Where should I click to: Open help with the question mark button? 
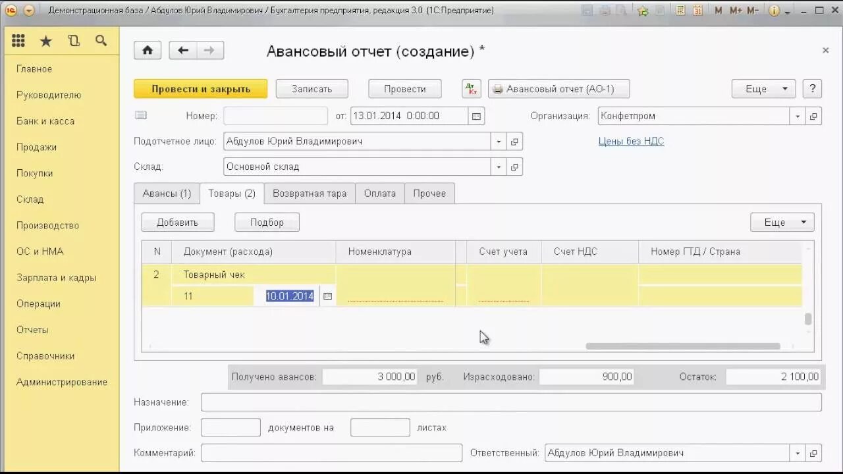[x=813, y=89]
